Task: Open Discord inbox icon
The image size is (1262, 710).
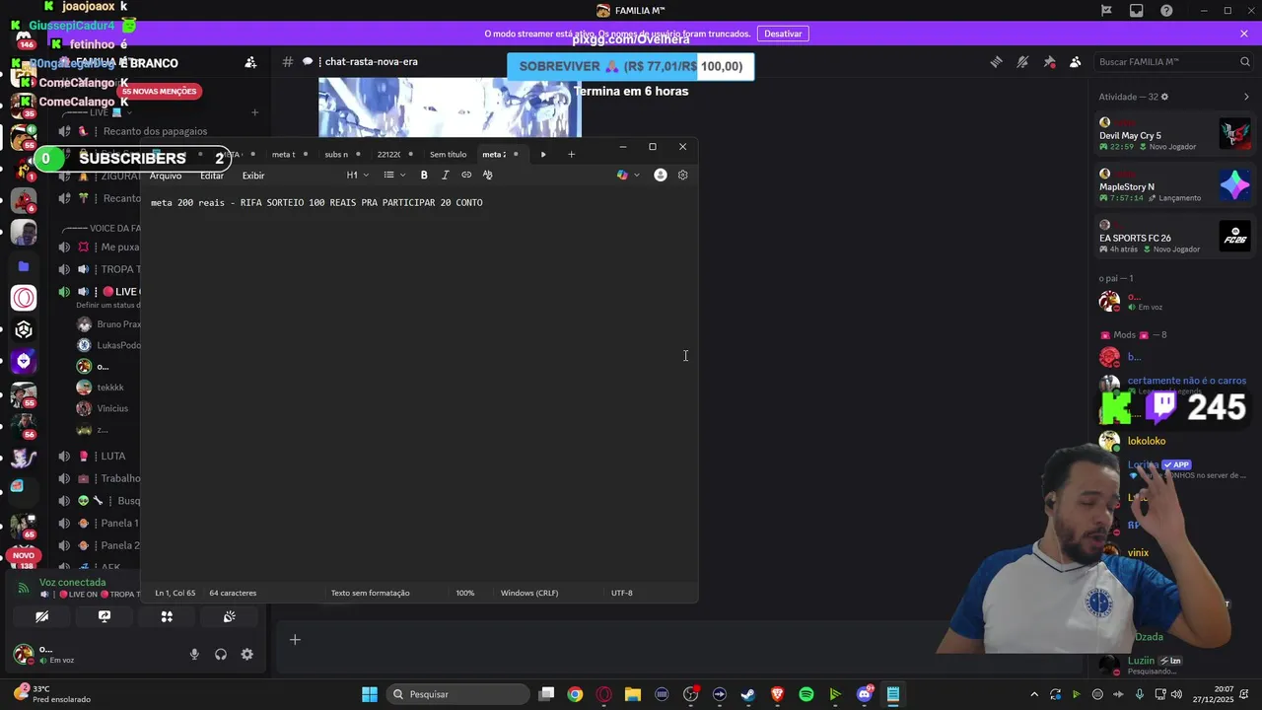Action: tap(1137, 11)
